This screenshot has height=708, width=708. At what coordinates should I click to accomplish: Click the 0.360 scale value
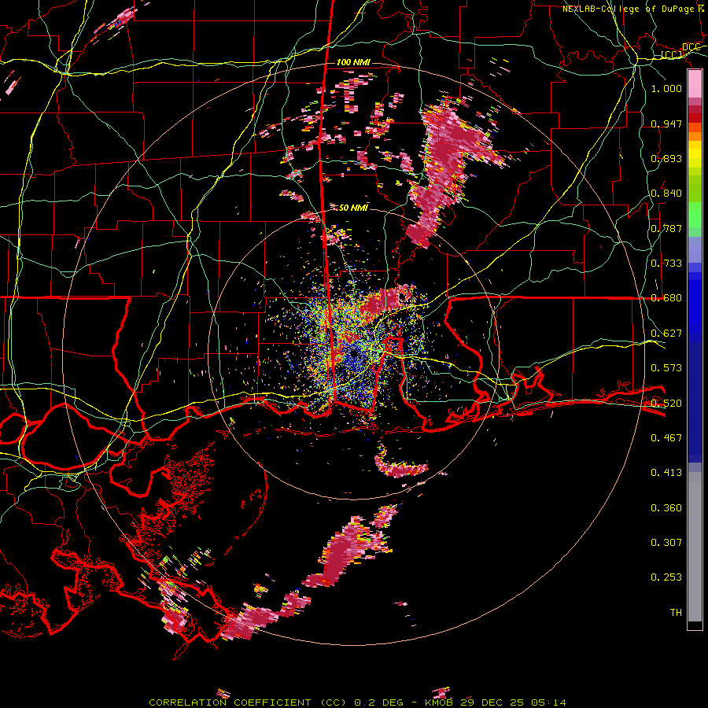pos(666,508)
